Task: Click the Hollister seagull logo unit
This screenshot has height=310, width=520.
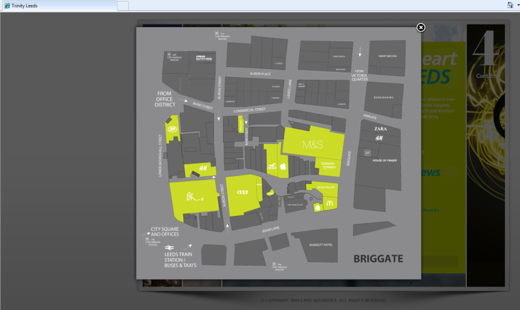Action: (x=272, y=166)
